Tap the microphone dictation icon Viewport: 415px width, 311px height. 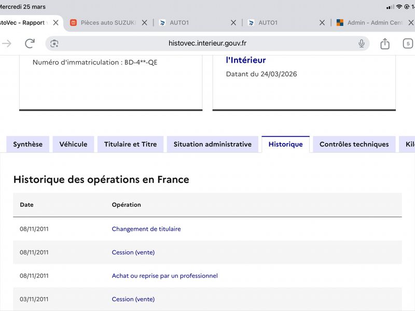(361, 44)
